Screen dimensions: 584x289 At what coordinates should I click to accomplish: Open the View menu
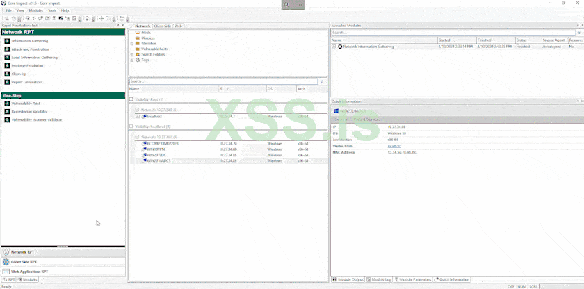pyautogui.click(x=20, y=10)
